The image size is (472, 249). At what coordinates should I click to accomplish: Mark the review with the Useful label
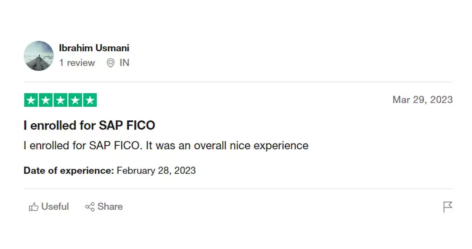[x=55, y=207]
